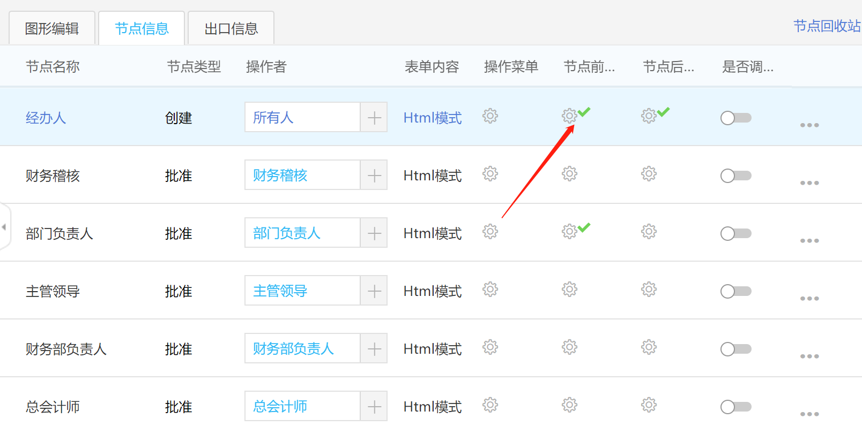Open more options for 财务稽核 row

809,183
